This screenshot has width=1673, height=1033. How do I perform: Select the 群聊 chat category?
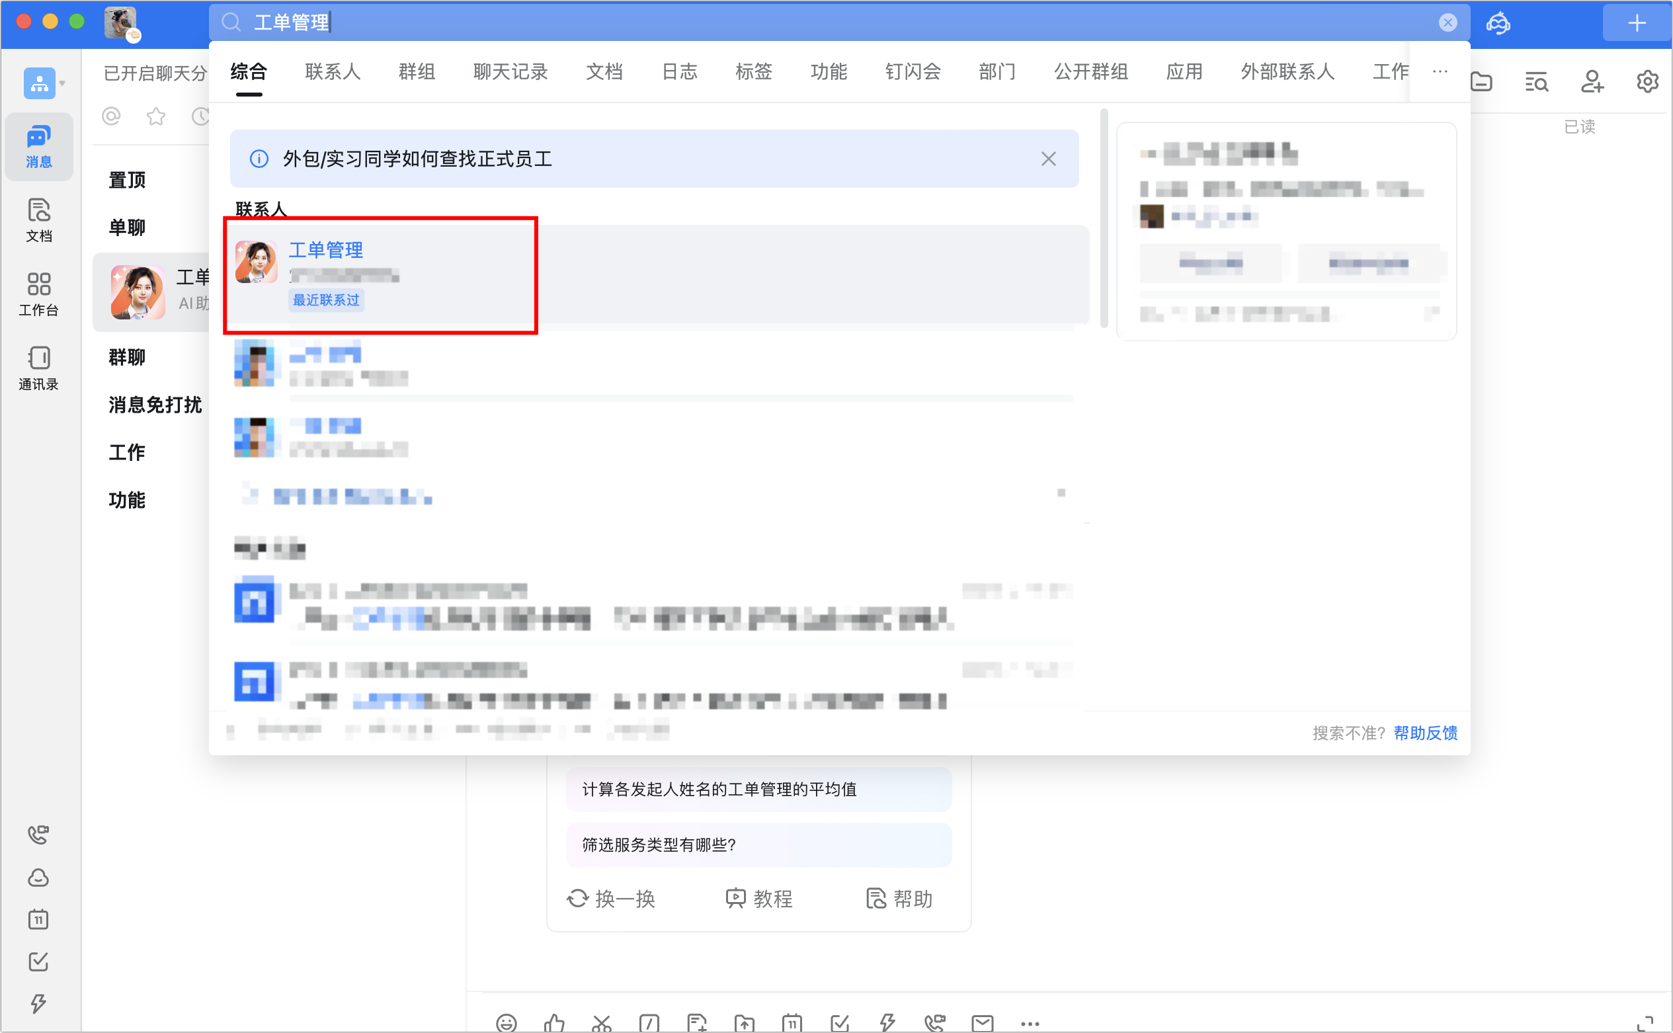pos(127,357)
